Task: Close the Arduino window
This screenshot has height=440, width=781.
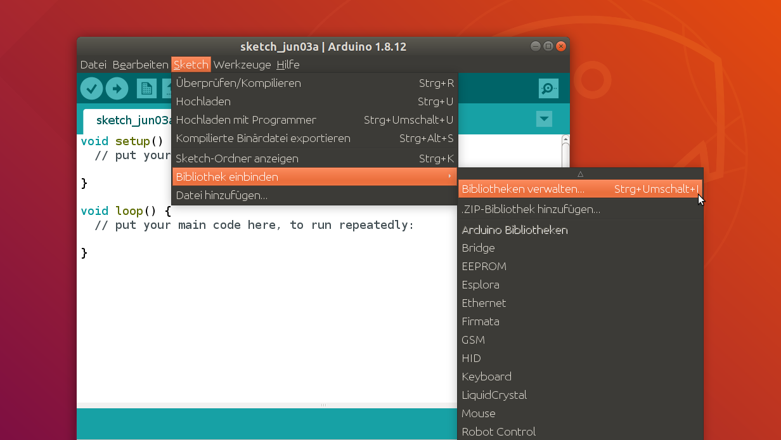Action: (x=560, y=46)
